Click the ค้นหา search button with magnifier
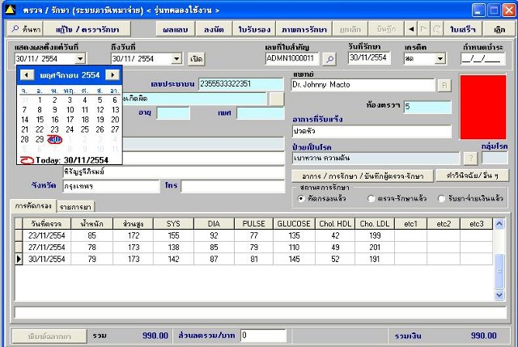 [25, 28]
